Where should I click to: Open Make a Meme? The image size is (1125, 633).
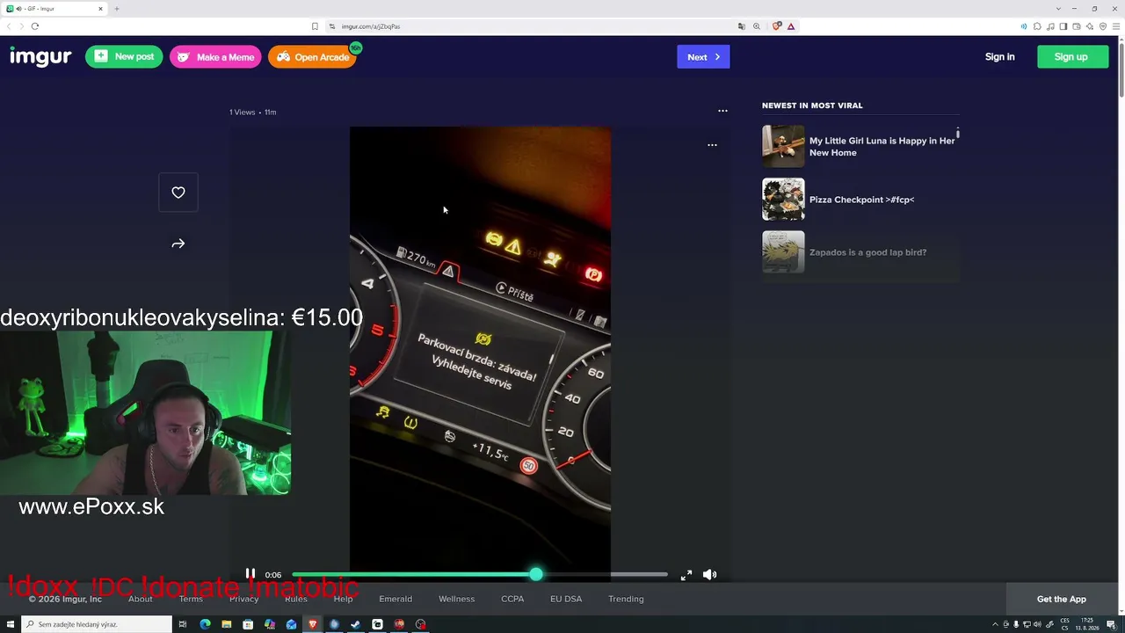[215, 57]
